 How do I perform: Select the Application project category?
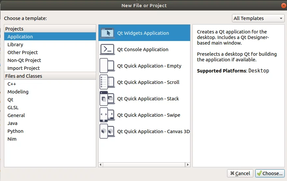pyautogui.click(x=50, y=36)
